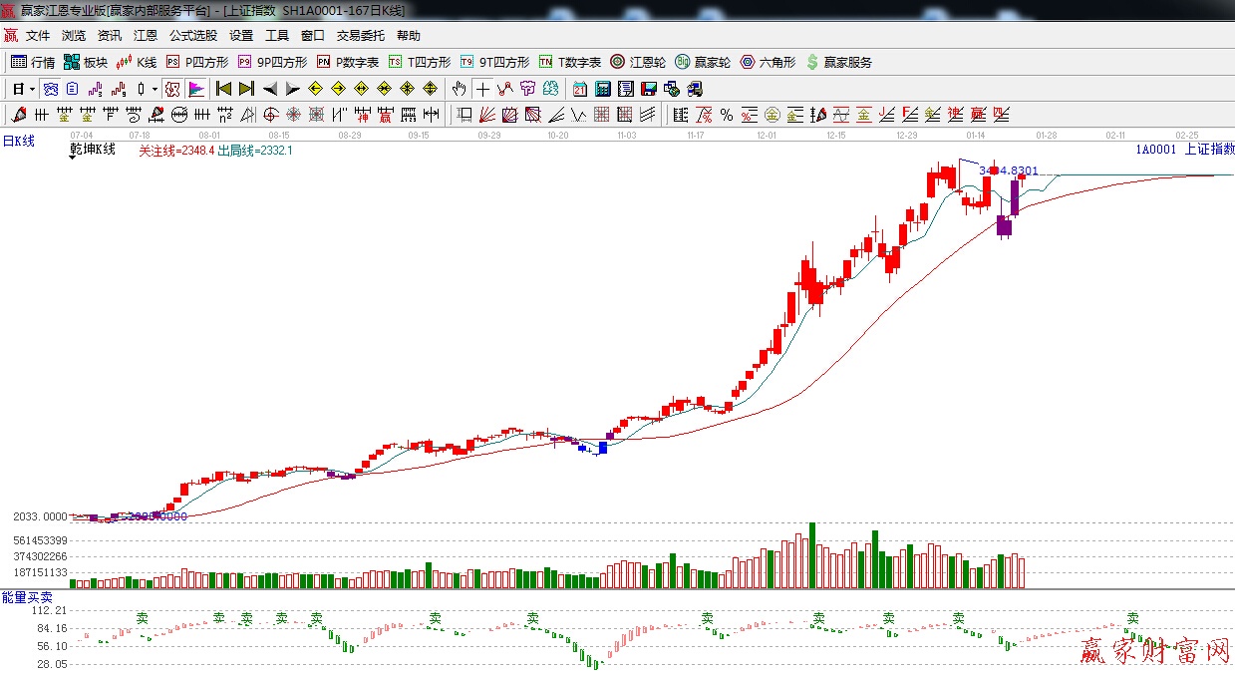The image size is (1235, 675).
Task: Expand the 乾坤K线 indicator triangle
Action: (x=74, y=160)
